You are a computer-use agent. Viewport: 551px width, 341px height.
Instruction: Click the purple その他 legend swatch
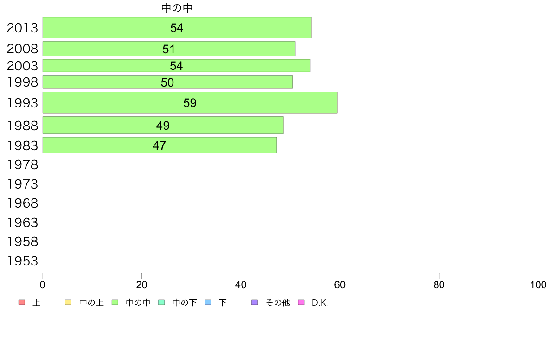254,303
